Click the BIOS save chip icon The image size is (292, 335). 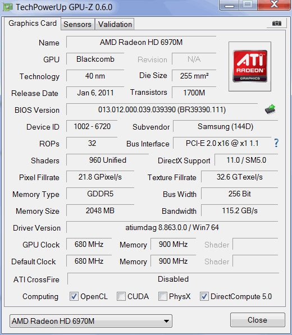coord(270,109)
